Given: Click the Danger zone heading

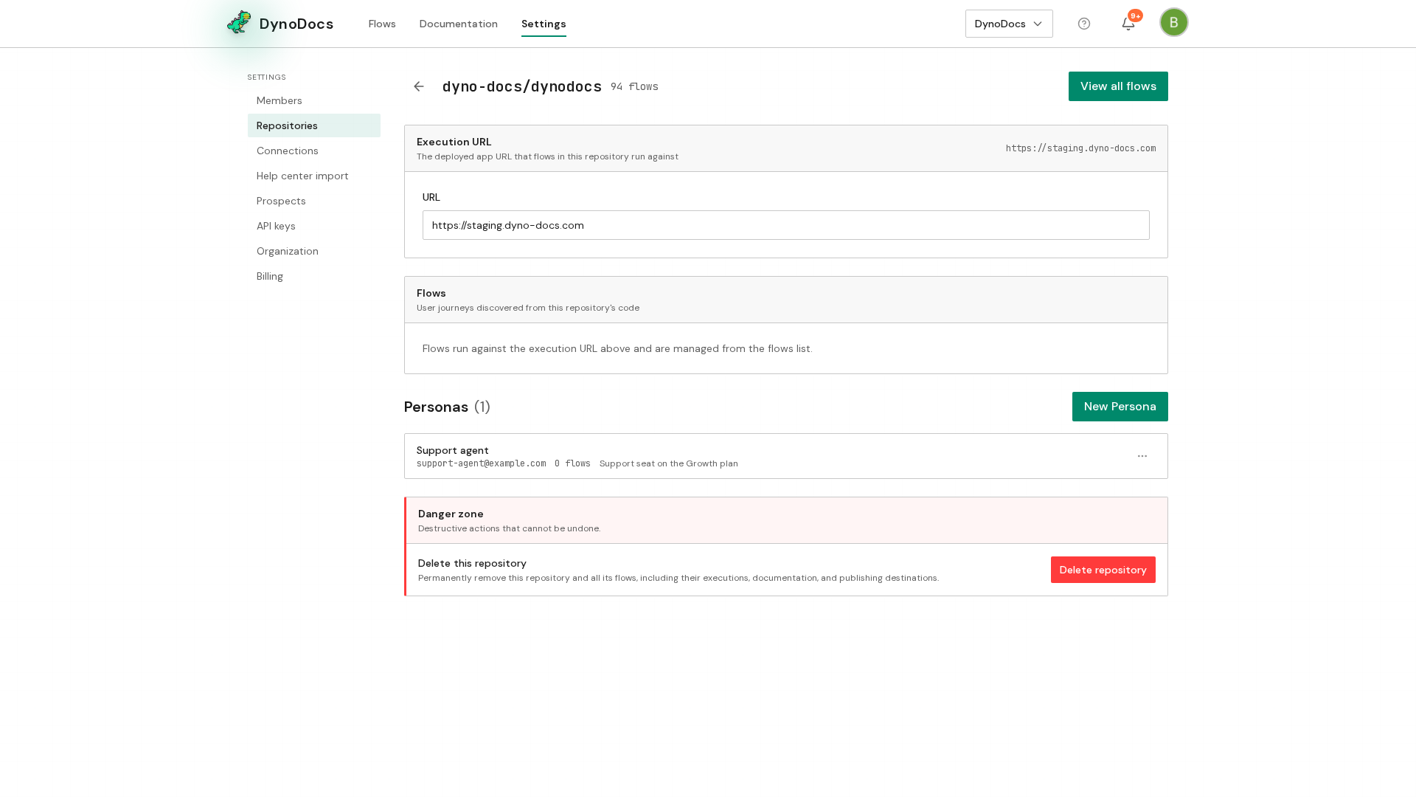Looking at the screenshot, I should [x=451, y=514].
